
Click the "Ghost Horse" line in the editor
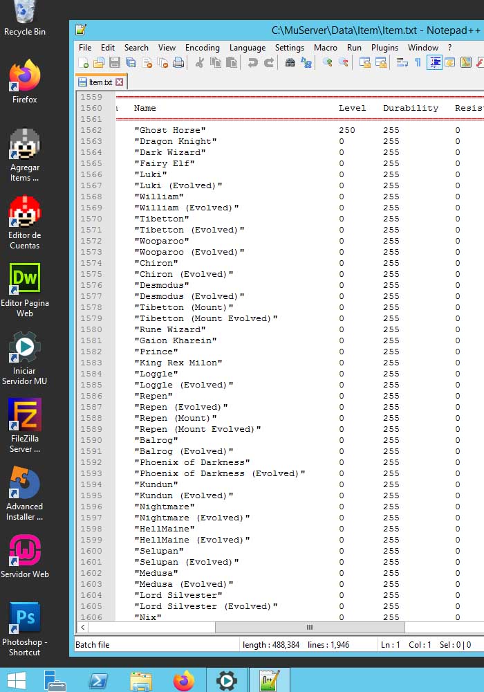pos(170,130)
